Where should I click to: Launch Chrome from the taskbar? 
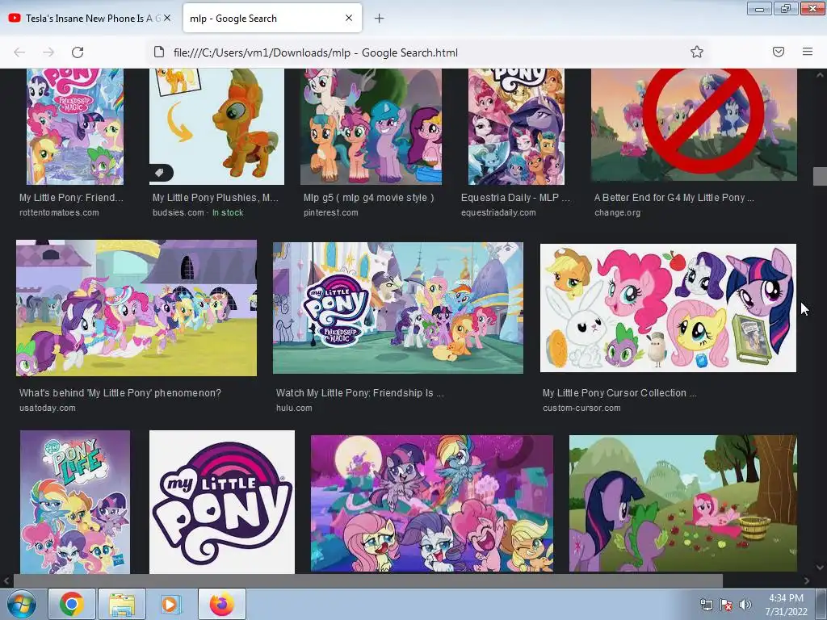pyautogui.click(x=72, y=604)
